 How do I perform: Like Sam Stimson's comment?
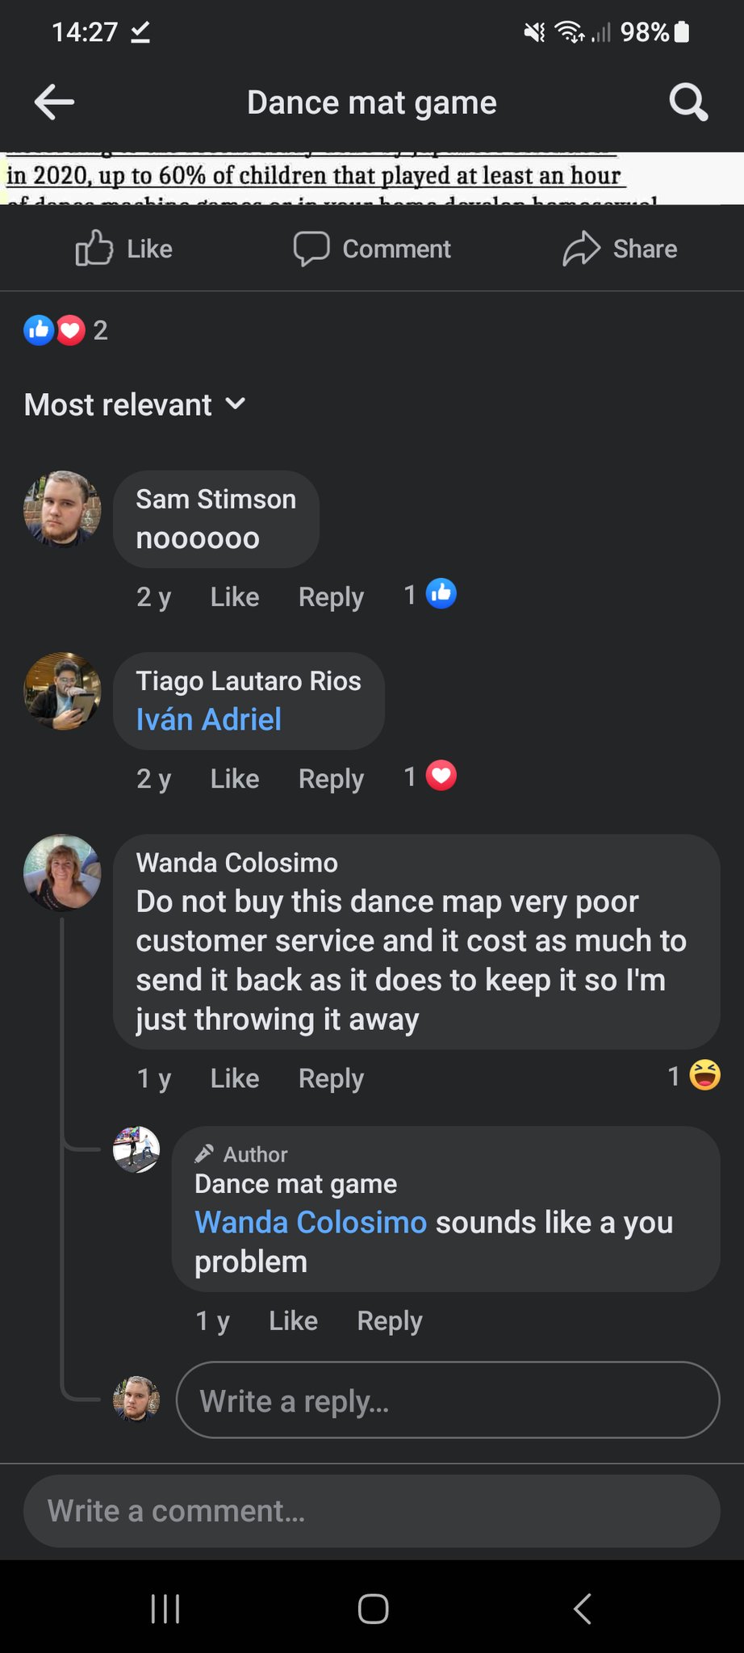click(x=234, y=597)
